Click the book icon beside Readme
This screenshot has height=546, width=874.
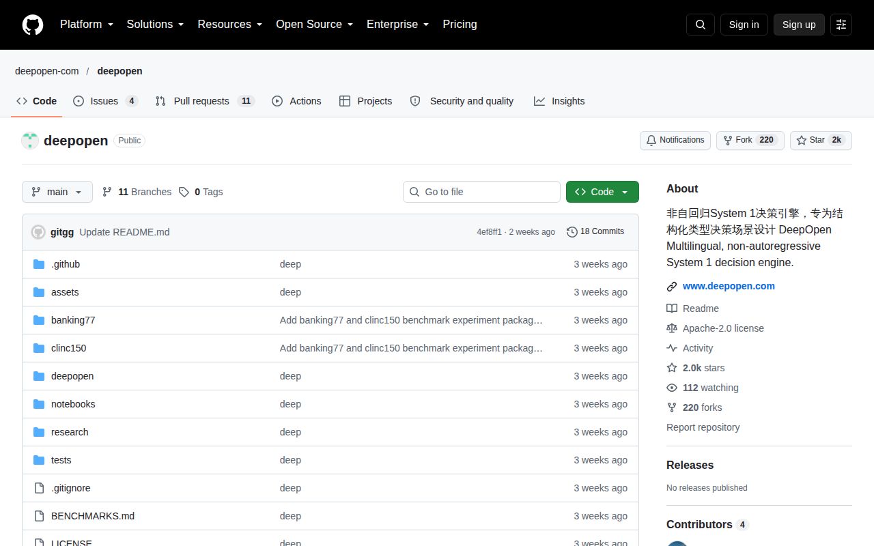pyautogui.click(x=672, y=308)
